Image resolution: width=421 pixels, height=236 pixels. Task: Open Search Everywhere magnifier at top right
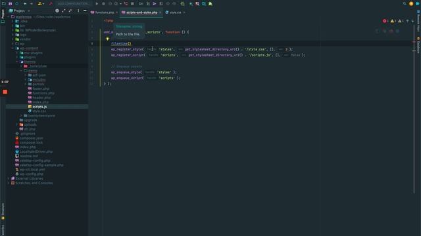(405, 4)
